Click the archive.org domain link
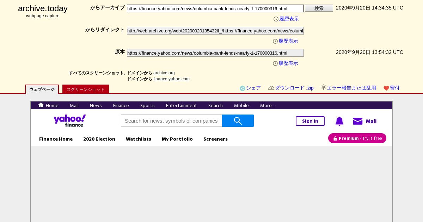The image size is (423, 222). click(164, 73)
